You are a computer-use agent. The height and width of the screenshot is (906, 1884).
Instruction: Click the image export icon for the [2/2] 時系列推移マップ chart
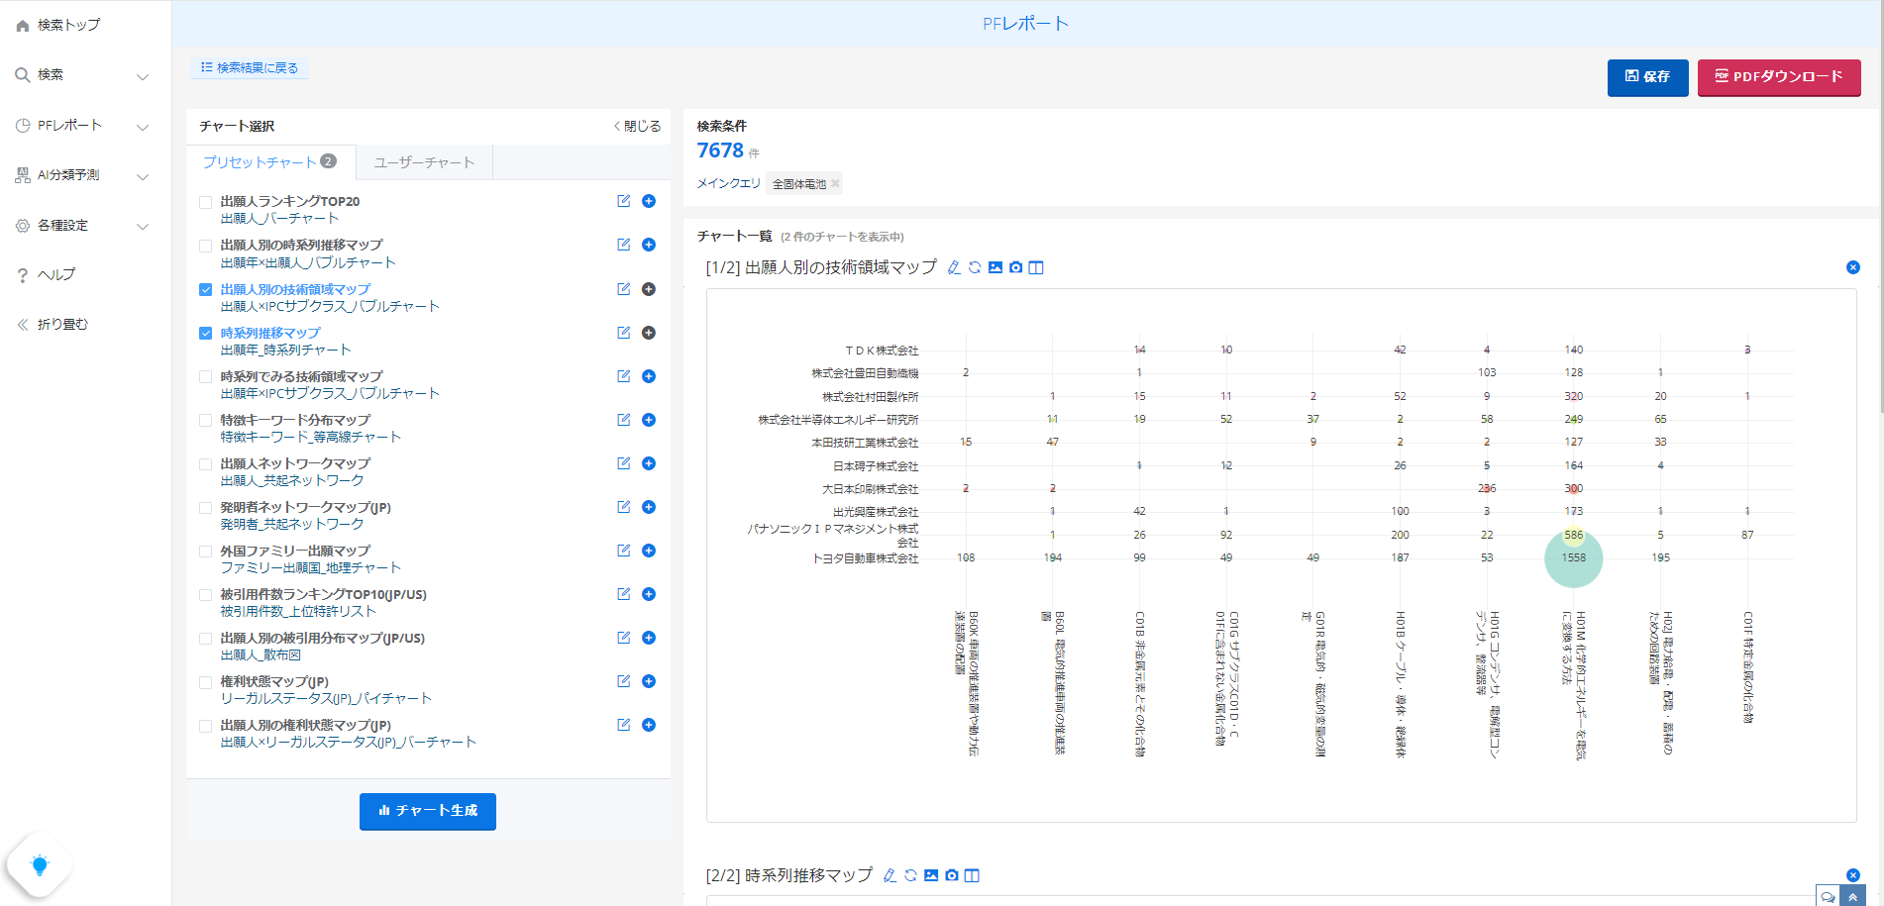931,875
